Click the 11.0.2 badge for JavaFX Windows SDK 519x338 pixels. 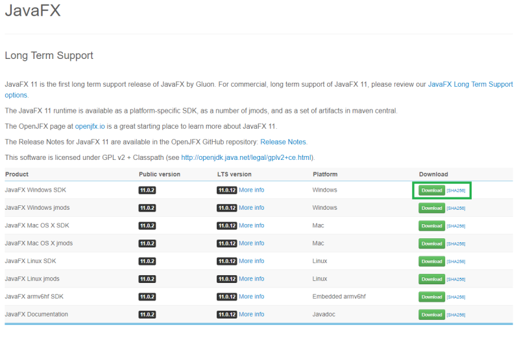(147, 190)
